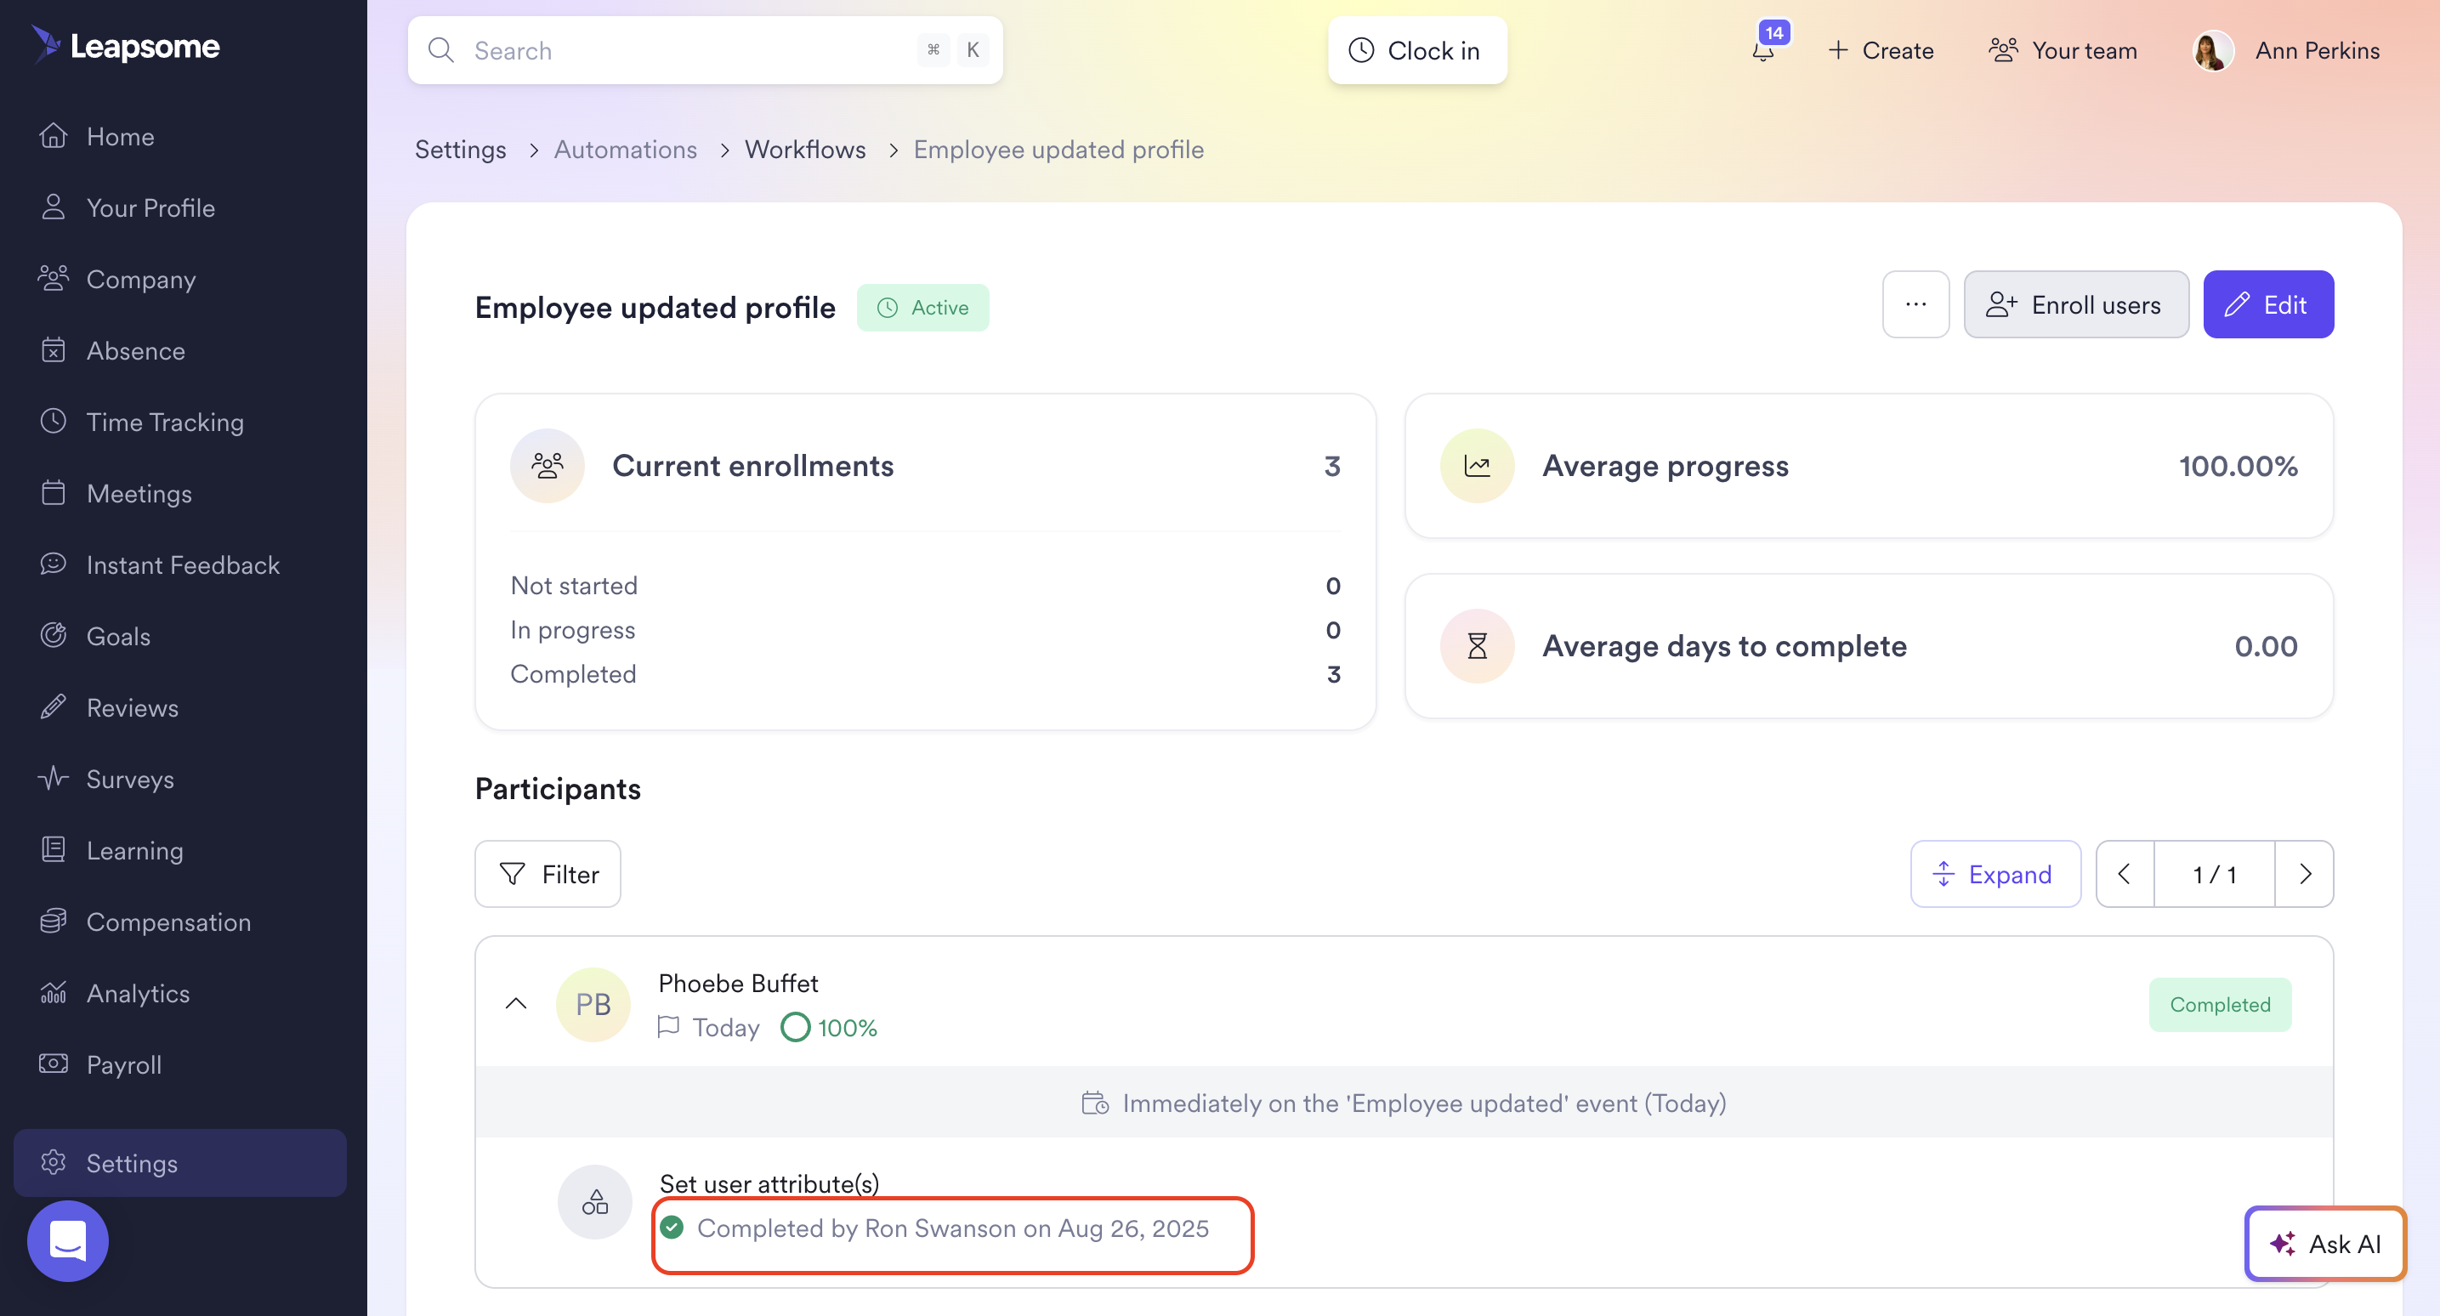This screenshot has height=1316, width=2440.
Task: Click the Goals sidebar icon
Action: click(53, 636)
